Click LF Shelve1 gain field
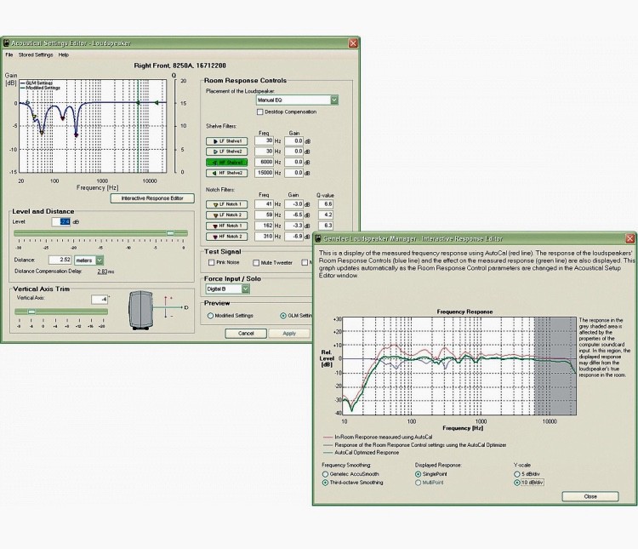Image resolution: width=638 pixels, height=549 pixels. (293, 141)
